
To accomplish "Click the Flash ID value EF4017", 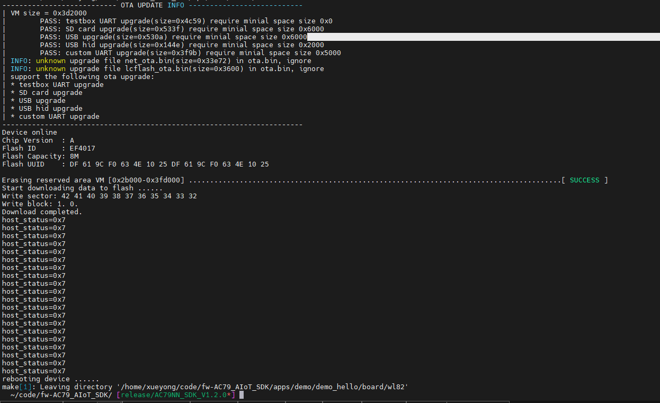I will pyautogui.click(x=83, y=148).
